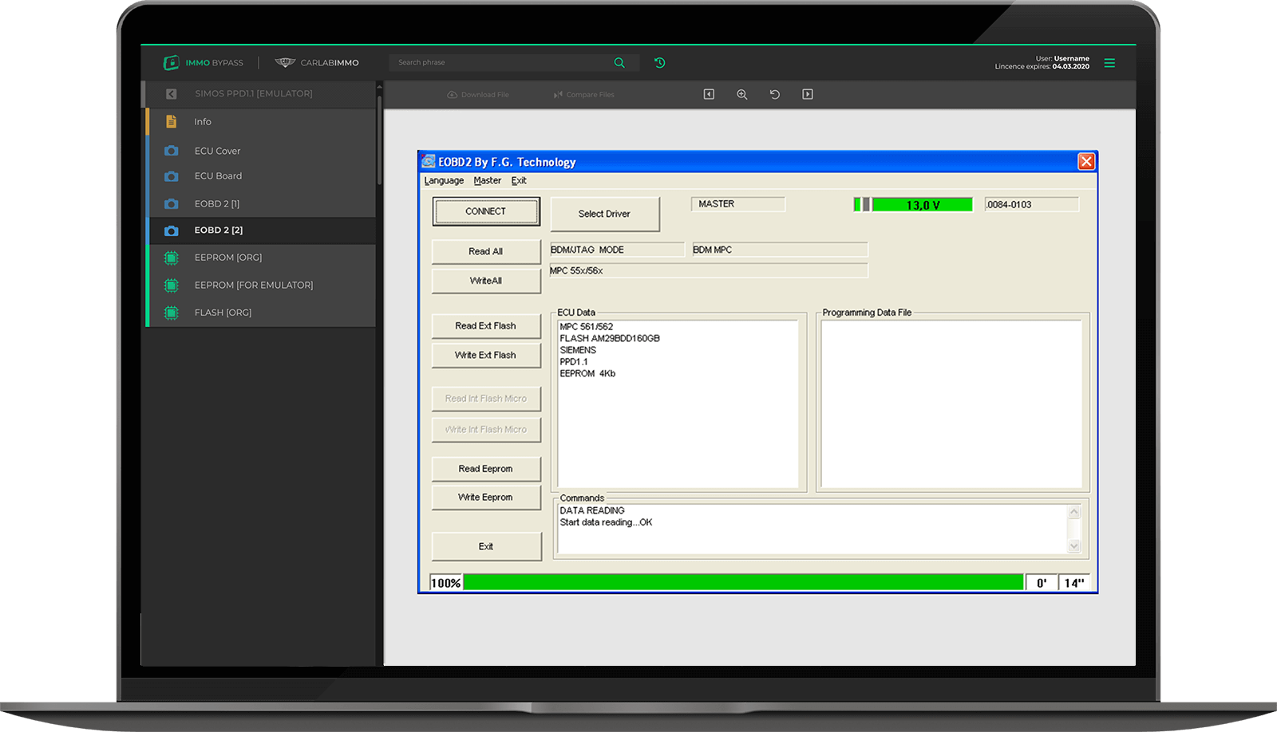Click the EEPROM [FOR EMULATOR] chip icon

[171, 285]
